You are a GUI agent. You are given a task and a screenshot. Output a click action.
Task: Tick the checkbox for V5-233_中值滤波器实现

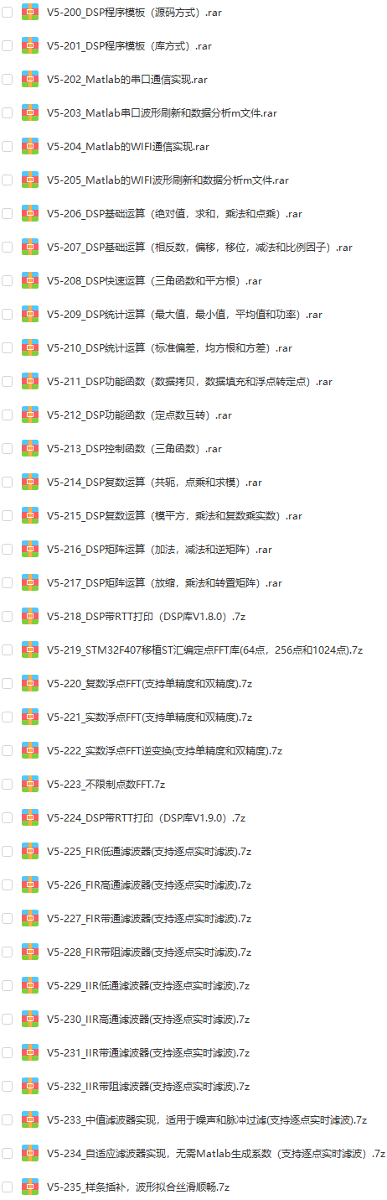[x=8, y=1119]
